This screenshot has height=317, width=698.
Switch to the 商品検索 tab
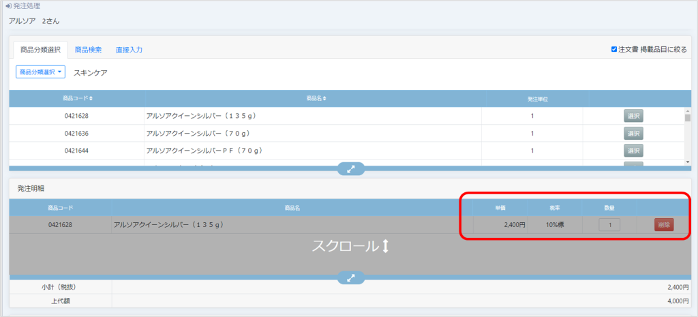(x=88, y=50)
